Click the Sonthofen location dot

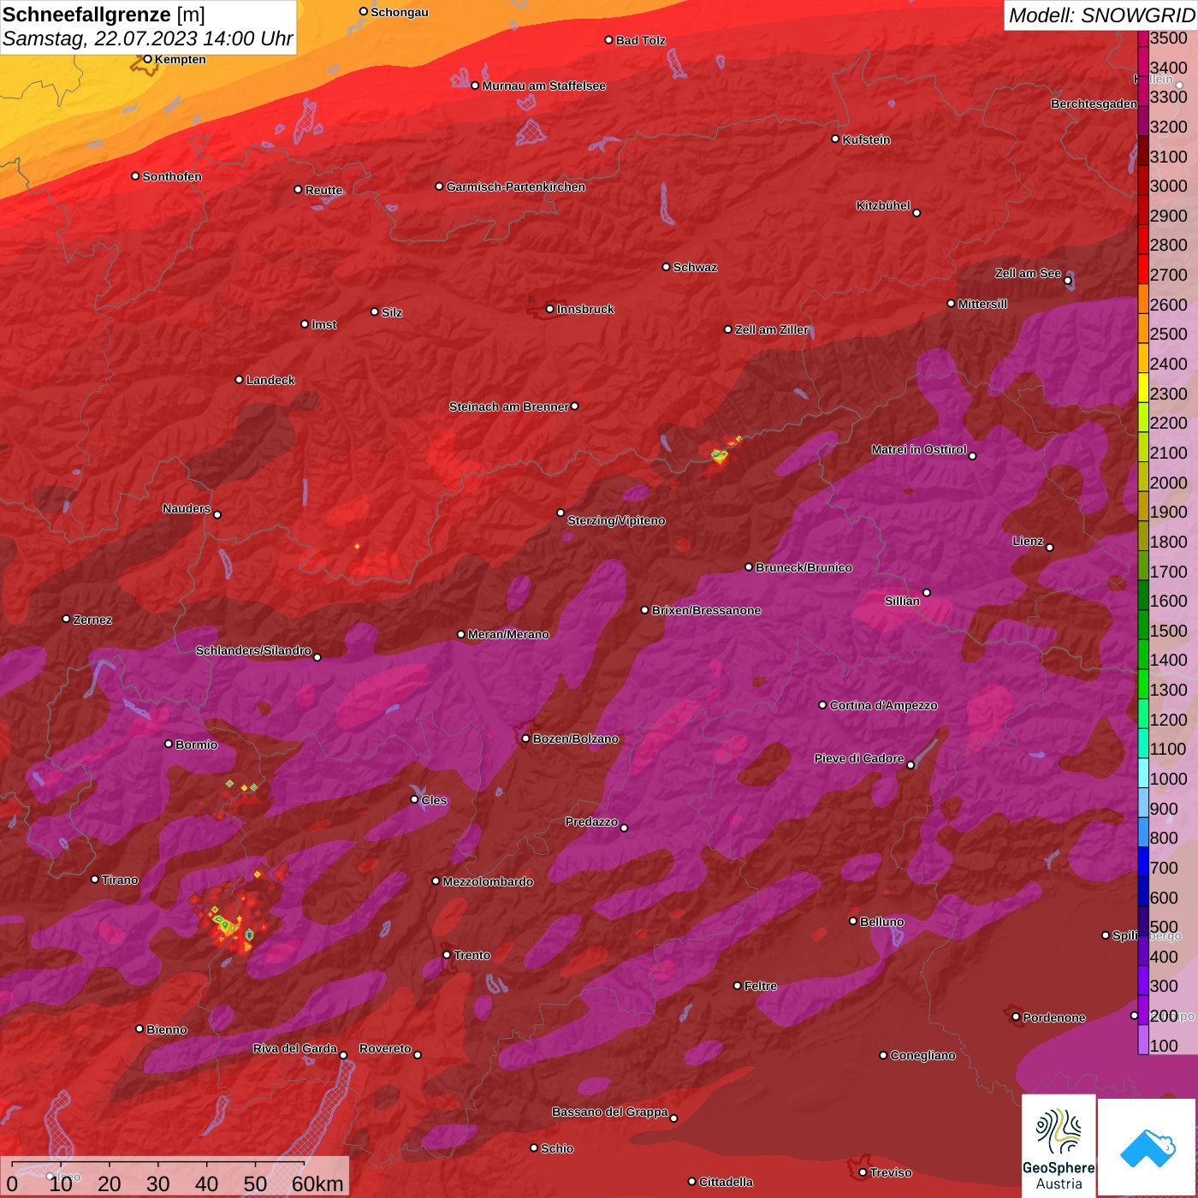click(135, 175)
